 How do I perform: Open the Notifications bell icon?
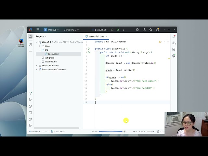coord(174,36)
